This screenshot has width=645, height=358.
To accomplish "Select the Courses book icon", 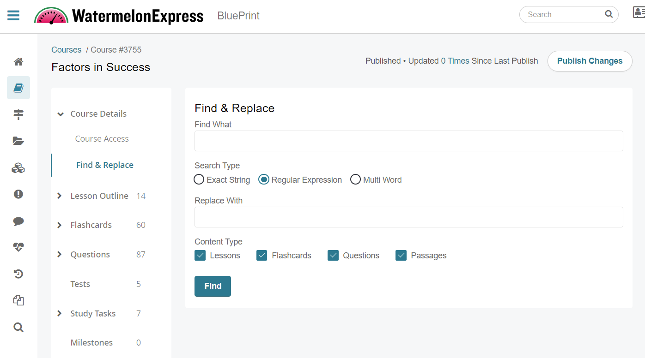I will coord(18,88).
